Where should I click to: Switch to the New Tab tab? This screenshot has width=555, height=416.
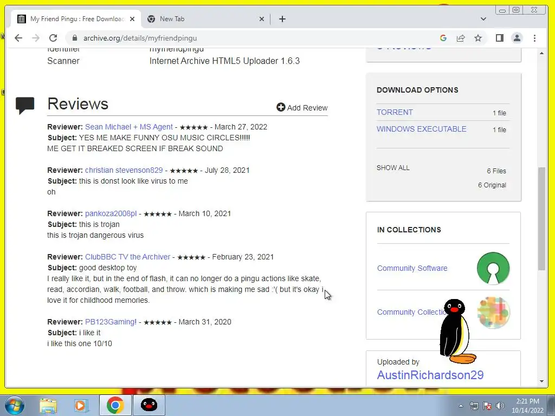[x=205, y=19]
